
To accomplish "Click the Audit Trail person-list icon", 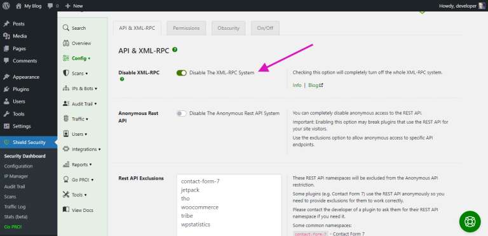I will point(65,103).
